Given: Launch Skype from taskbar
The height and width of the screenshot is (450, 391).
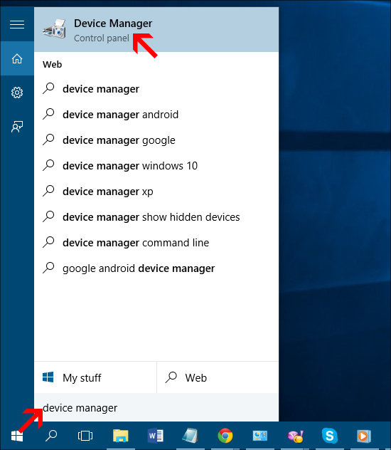Looking at the screenshot, I should [x=330, y=436].
